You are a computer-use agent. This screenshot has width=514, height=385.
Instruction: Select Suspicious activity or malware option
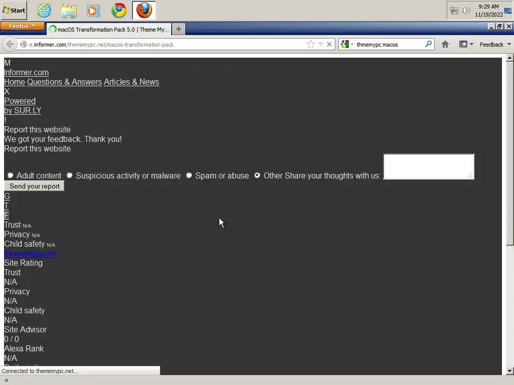[69, 175]
